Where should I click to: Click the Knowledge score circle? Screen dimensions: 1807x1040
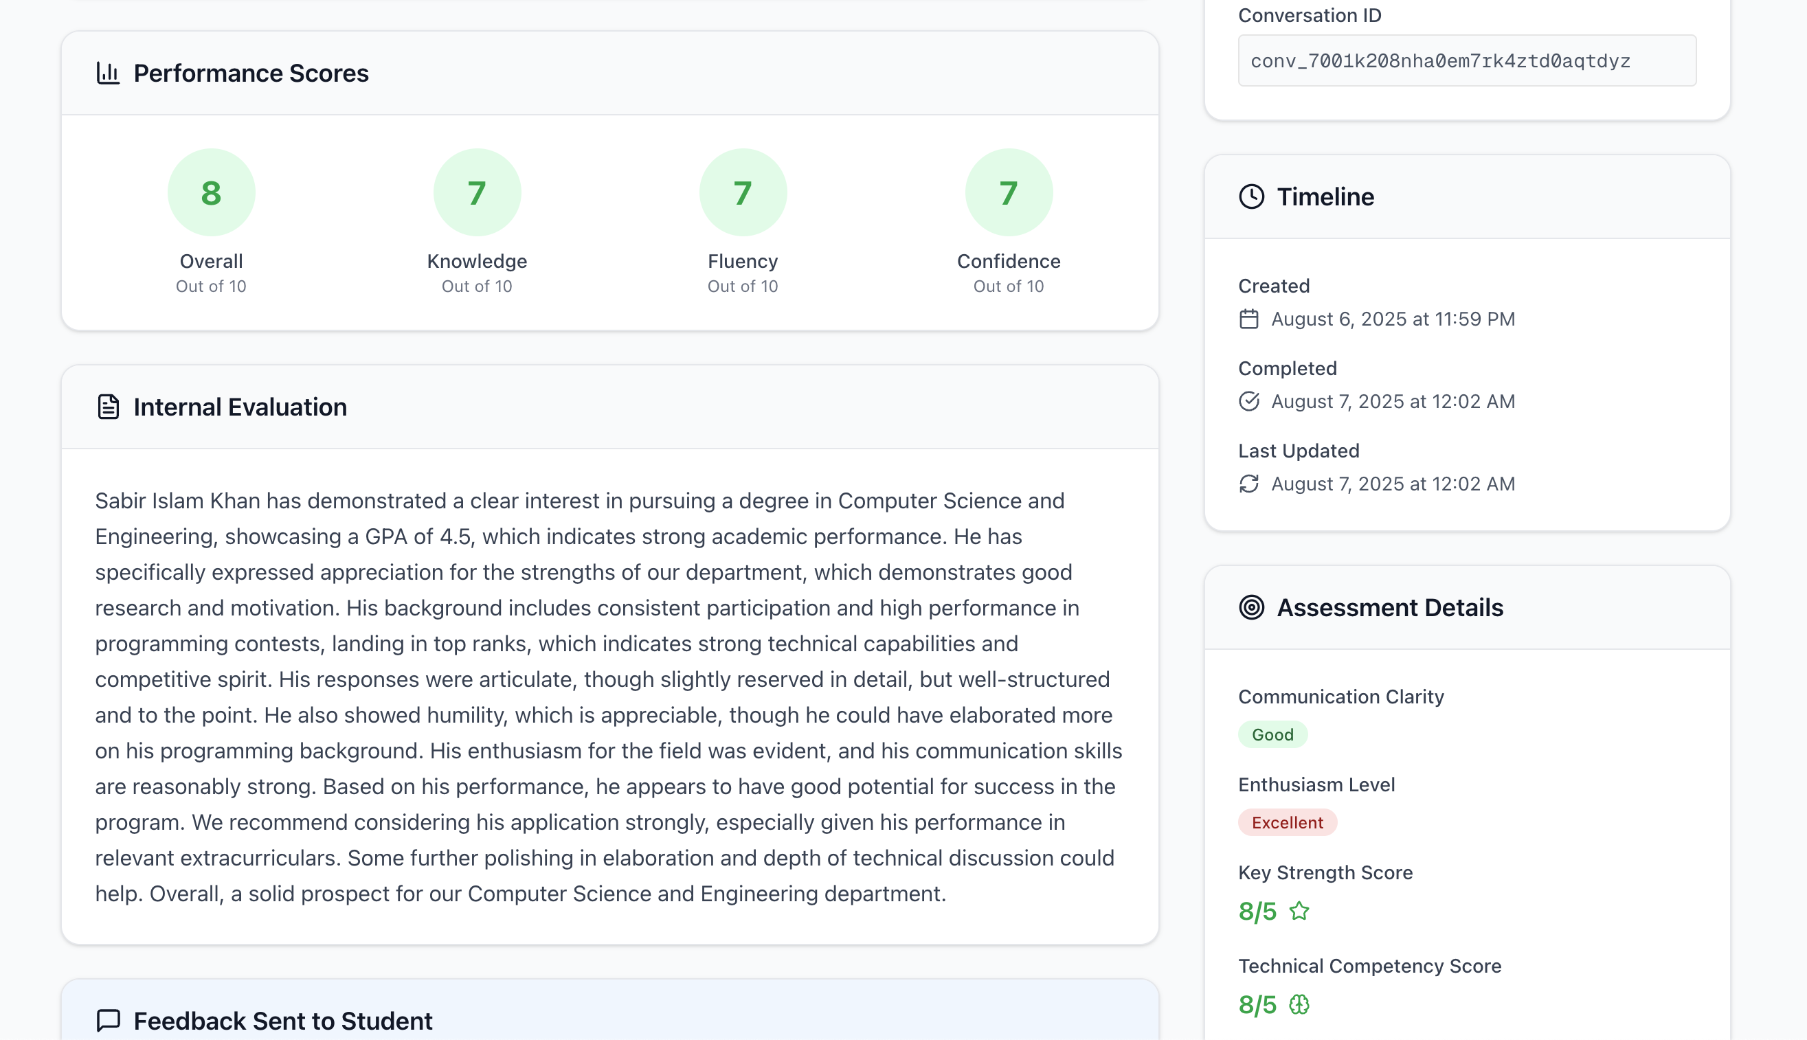pos(477,193)
